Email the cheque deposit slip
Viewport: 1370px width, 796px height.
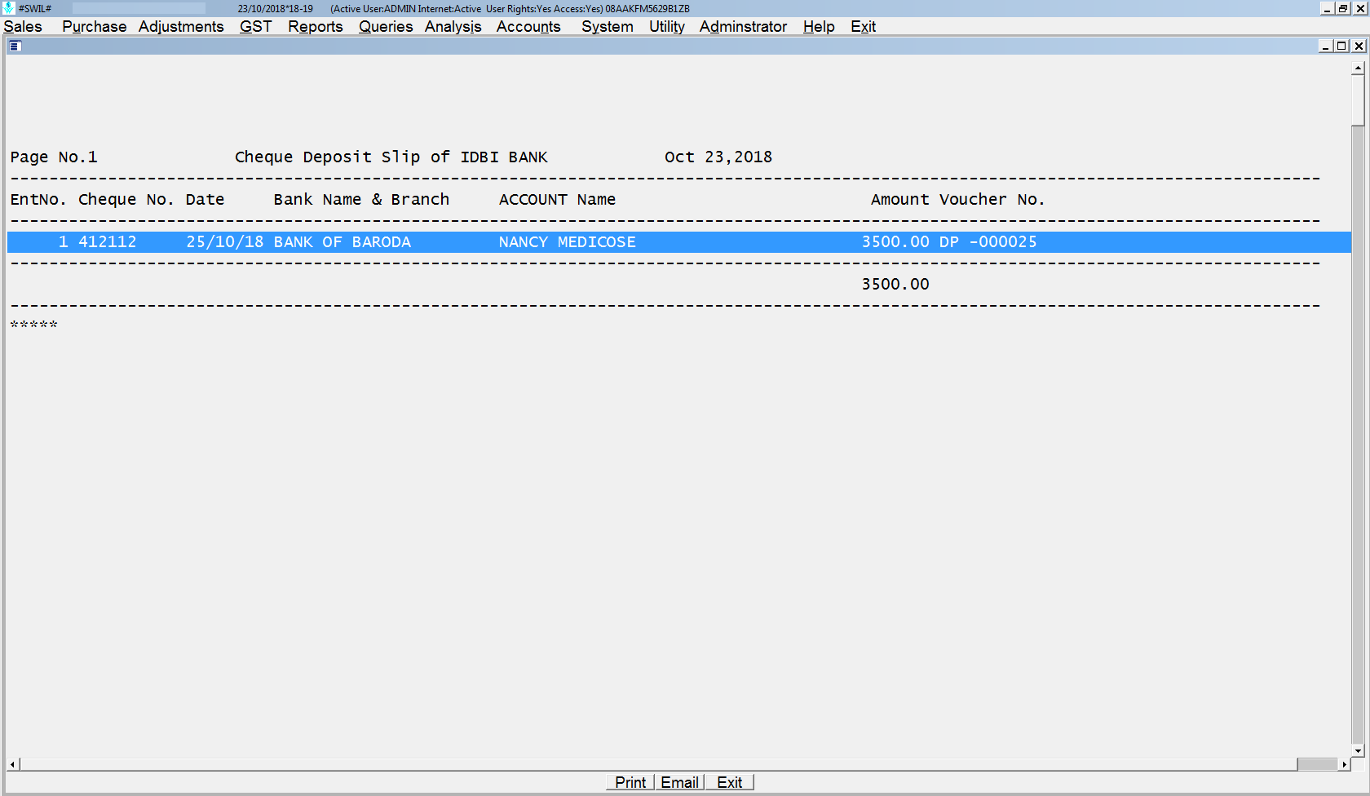pyautogui.click(x=680, y=783)
